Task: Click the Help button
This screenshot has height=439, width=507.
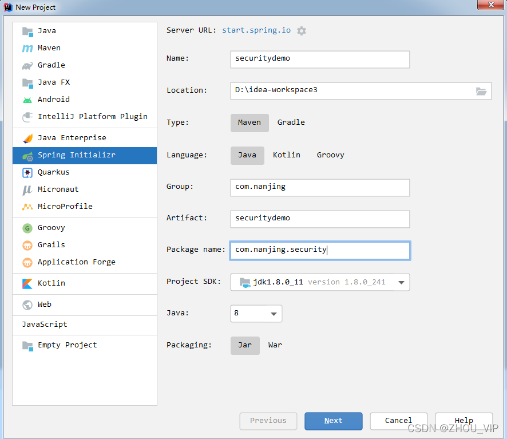Action: tap(464, 421)
